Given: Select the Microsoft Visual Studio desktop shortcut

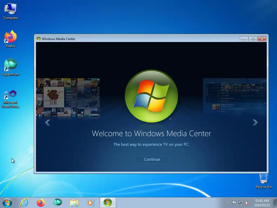Looking at the screenshot, I should [x=11, y=99].
